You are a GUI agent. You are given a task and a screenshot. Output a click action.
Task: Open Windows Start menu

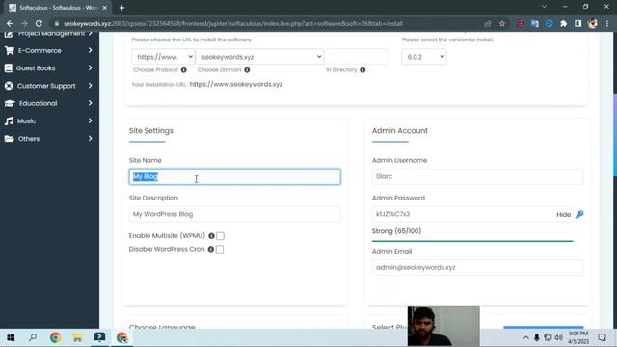[x=11, y=337]
